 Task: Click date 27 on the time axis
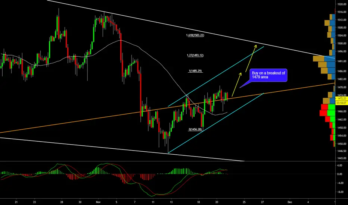tap(262, 202)
